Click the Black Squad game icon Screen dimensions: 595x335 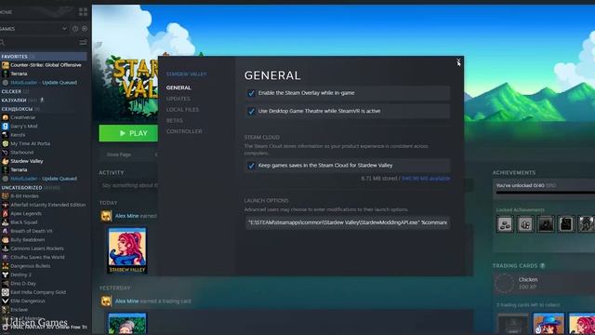(6, 222)
